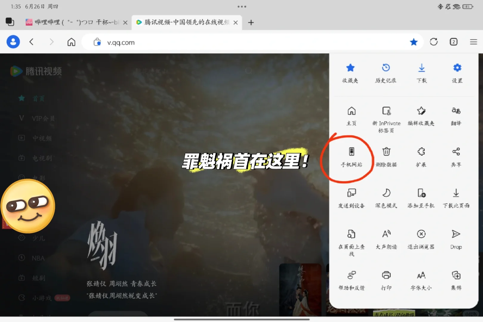This screenshot has width=483, height=322.
Task: Select Delete Data (删除数据) trash icon
Action: [386, 157]
